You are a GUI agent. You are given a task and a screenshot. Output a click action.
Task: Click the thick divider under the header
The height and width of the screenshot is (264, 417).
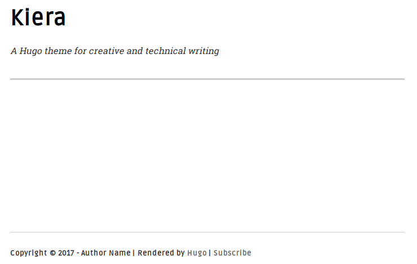pyautogui.click(x=207, y=79)
